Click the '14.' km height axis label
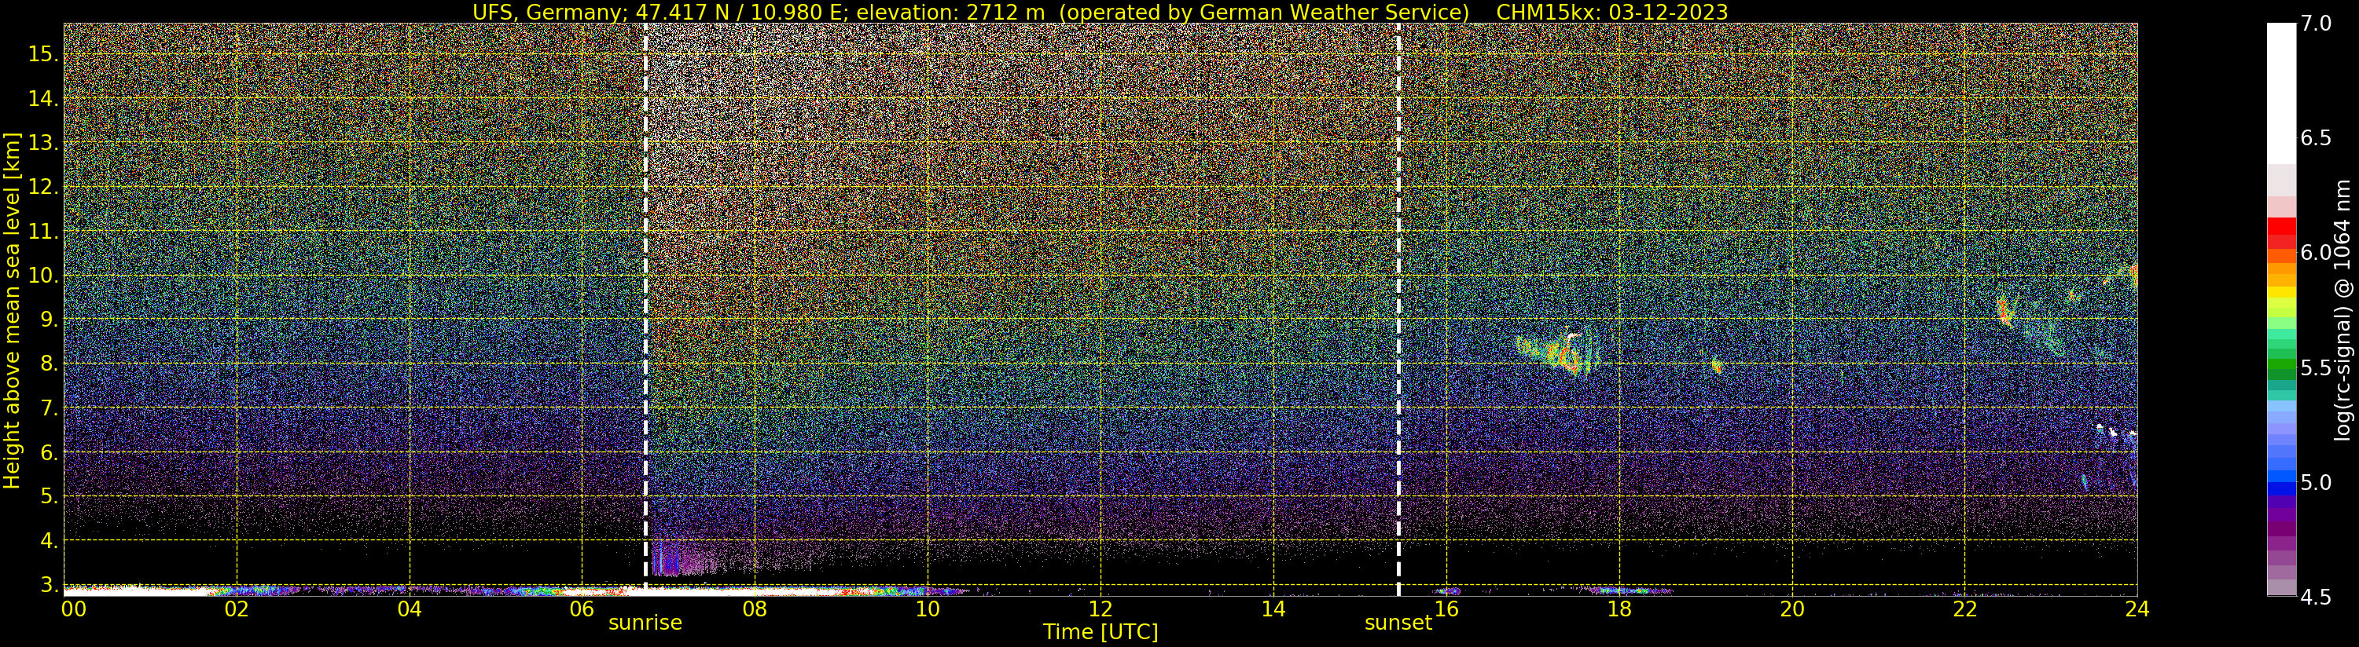 43,98
